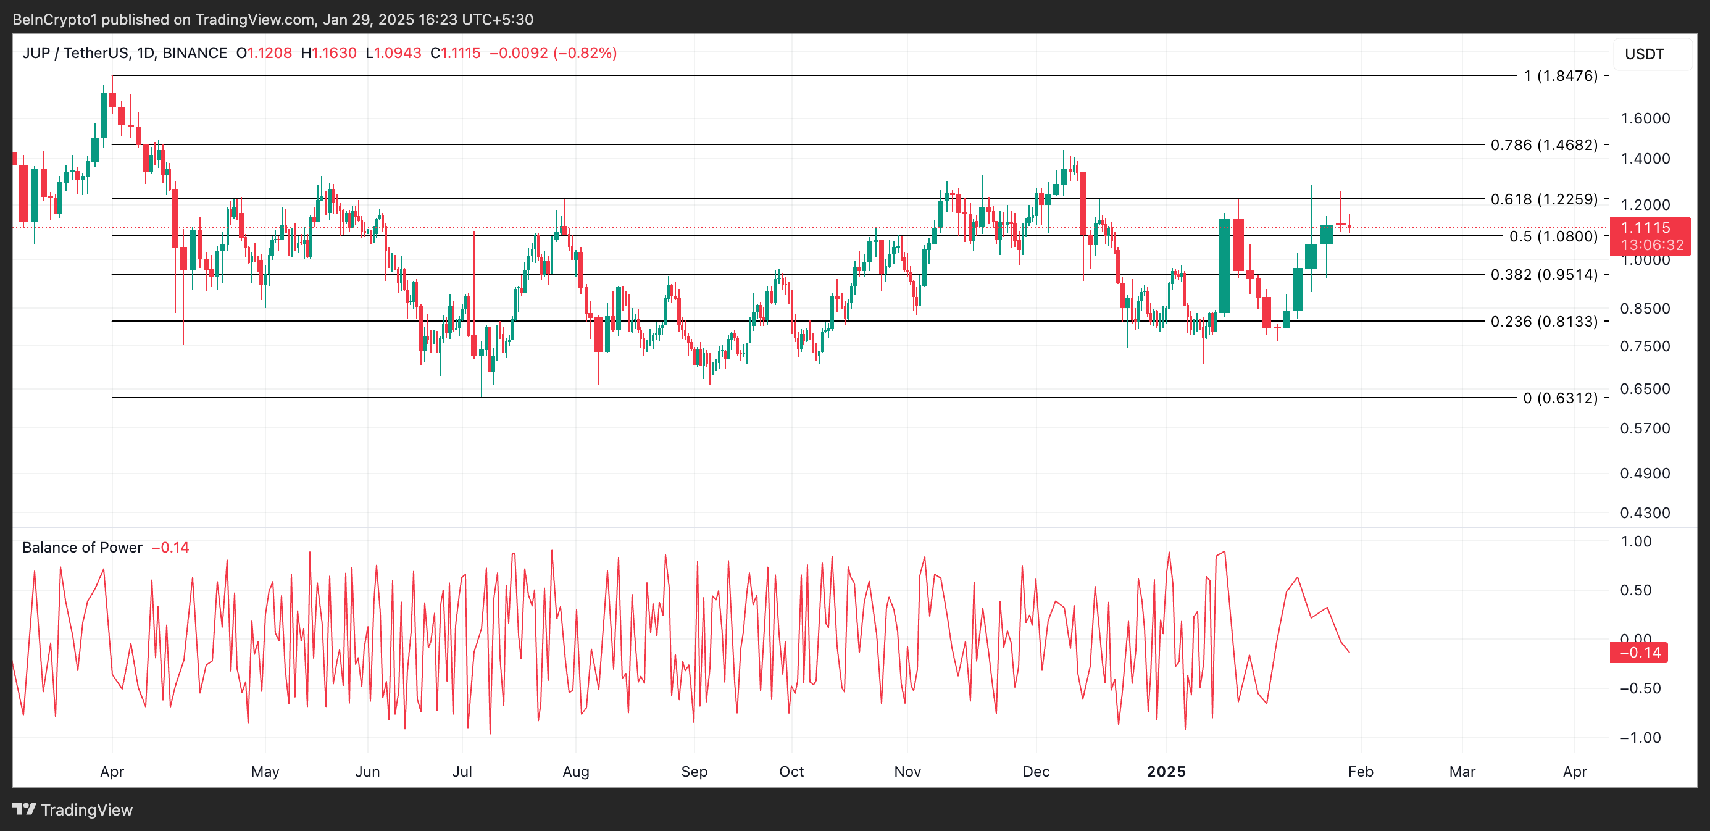Click the 0.786 (1.4682) Fibonacci level label
This screenshot has width=1710, height=831.
1543,144
